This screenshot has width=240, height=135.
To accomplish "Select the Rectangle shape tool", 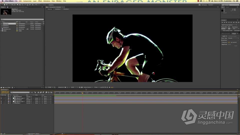I will [x=17, y=5].
